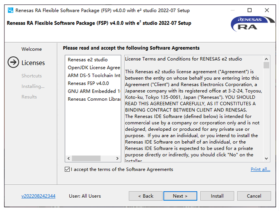This screenshot has height=211, width=279.
Task: Close the setup window
Action: pyautogui.click(x=267, y=10)
